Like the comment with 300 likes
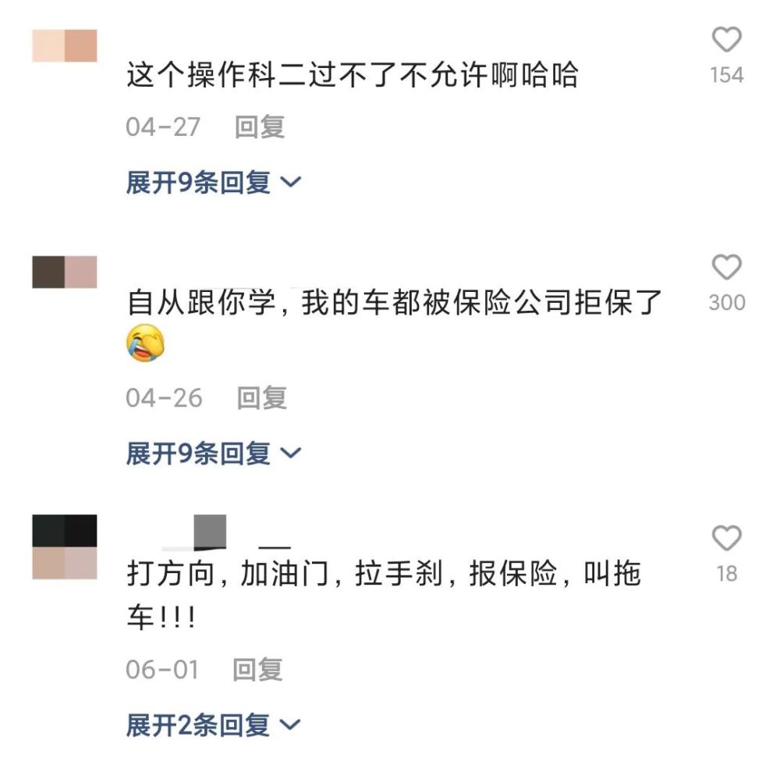The width and height of the screenshot is (780, 769). pos(727,267)
